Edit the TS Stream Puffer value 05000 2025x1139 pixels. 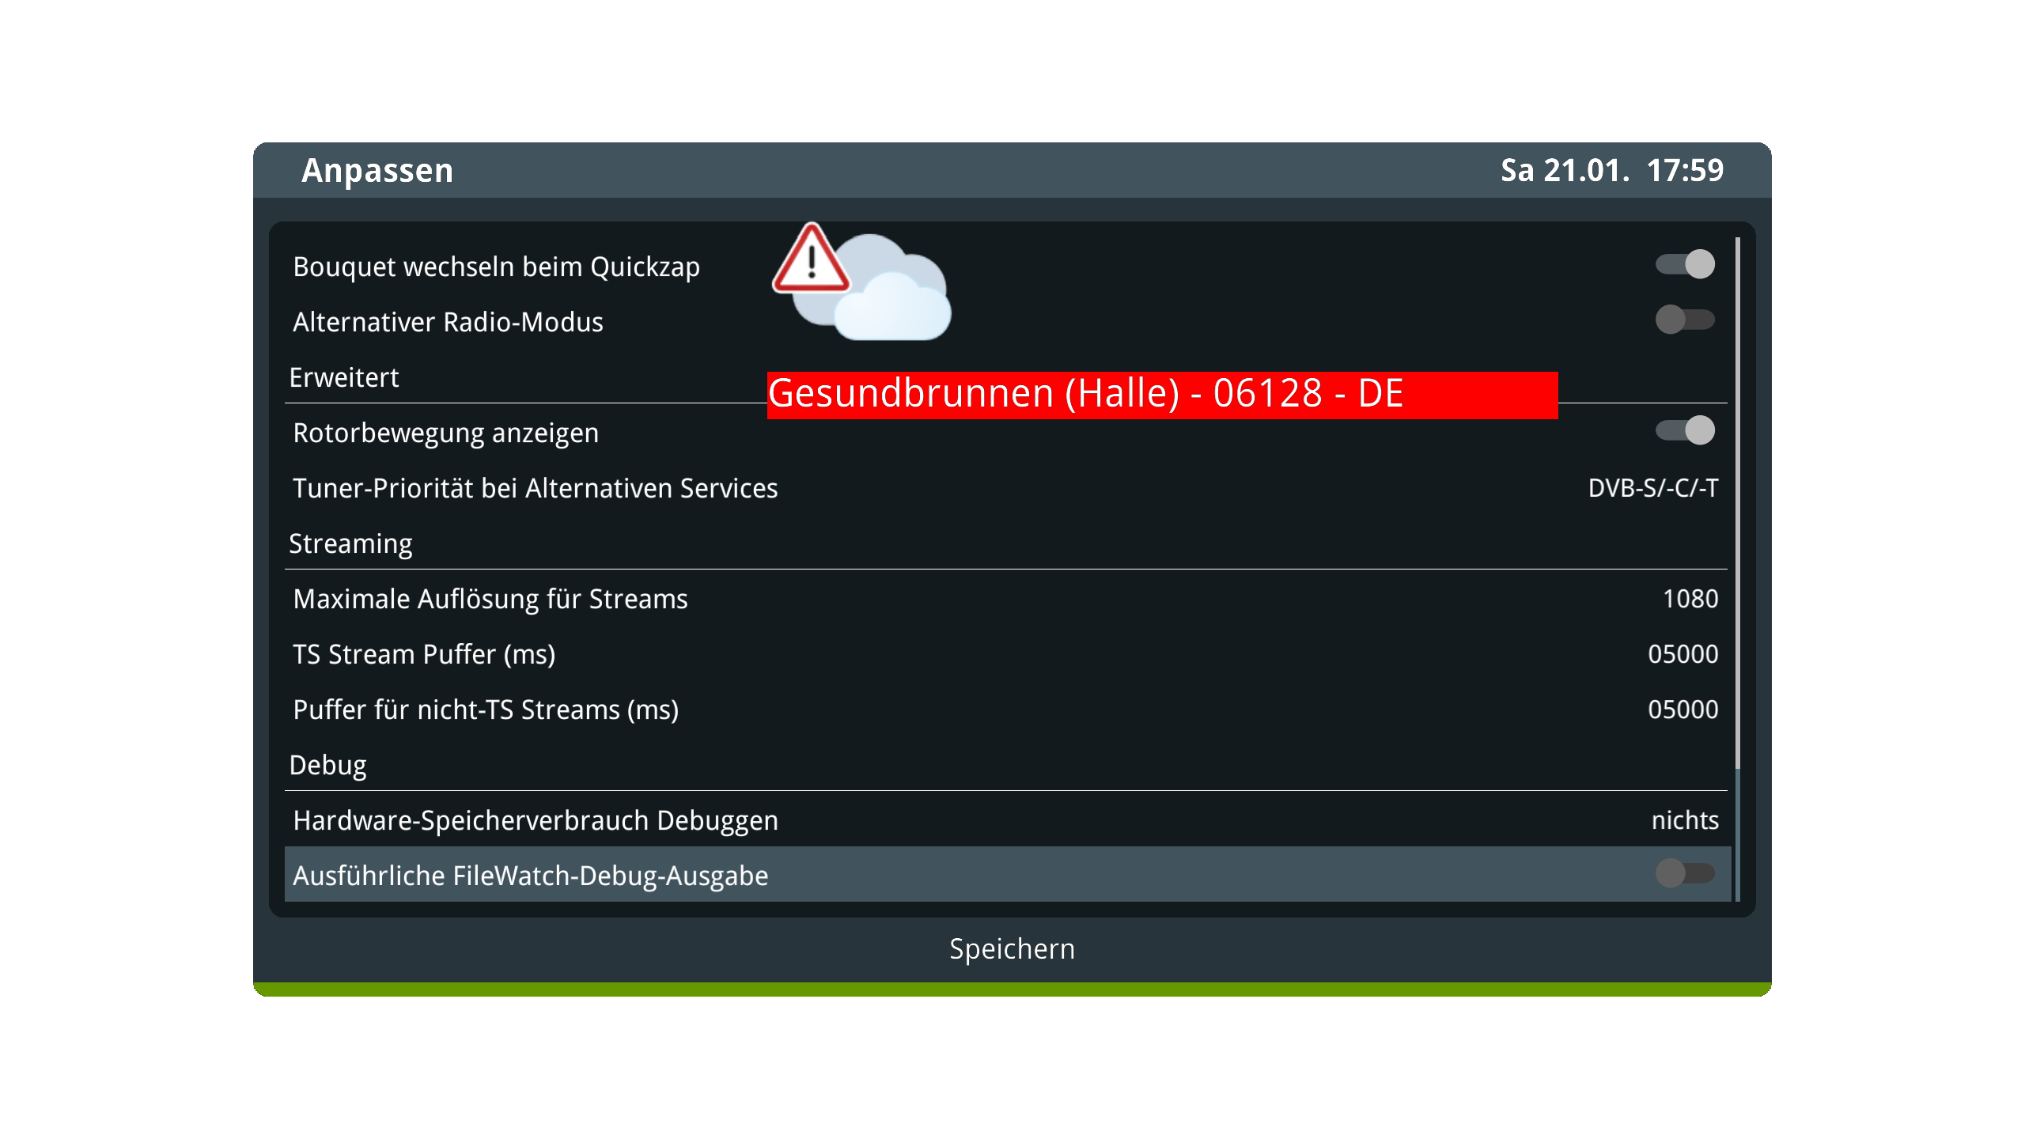[1683, 654]
